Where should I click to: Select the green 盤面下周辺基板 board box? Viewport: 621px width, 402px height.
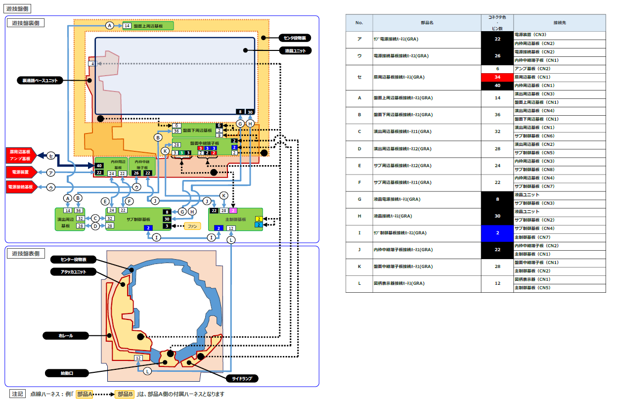tap(198, 130)
